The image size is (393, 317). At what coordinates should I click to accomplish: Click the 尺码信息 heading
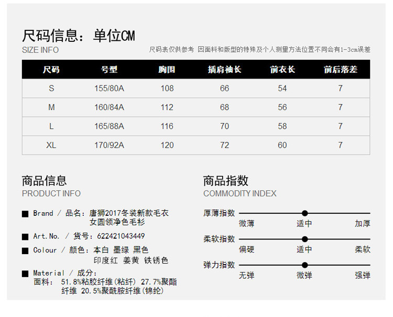79,36
